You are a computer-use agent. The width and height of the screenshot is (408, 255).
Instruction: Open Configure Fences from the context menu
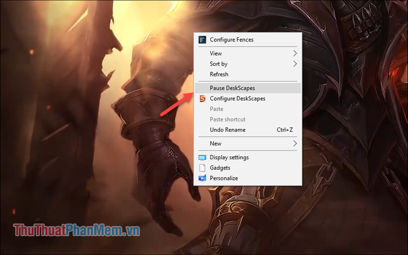pyautogui.click(x=248, y=40)
